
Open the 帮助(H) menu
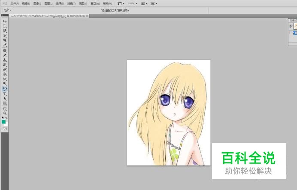(107, 3)
